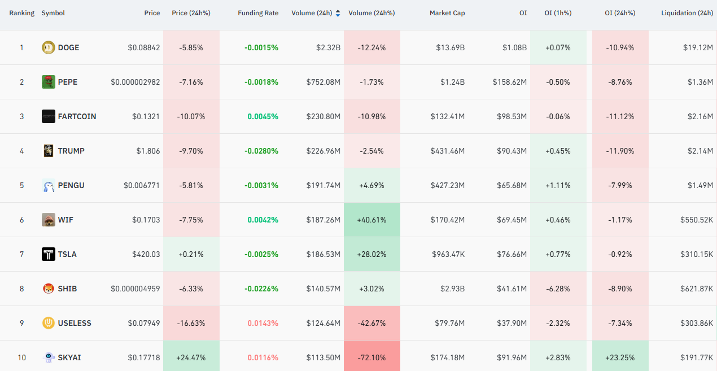Screen dimensions: 717x371
Task: Click the USELESS coin icon
Action: tap(49, 323)
